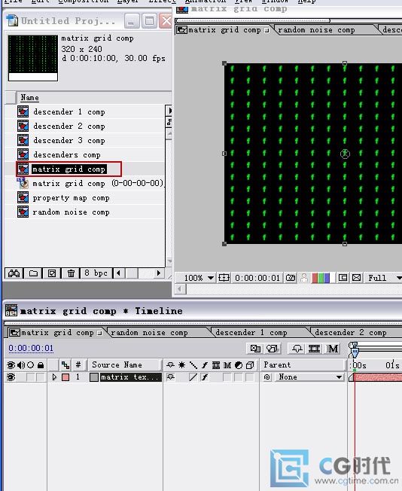Click the Region of Interest icon
Image resolution: width=402 pixels, height=491 pixels.
(x=343, y=278)
